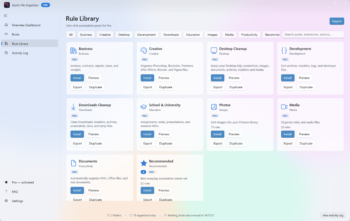Click the Overview Dashboard home icon
Viewport: 350px width, 221px height.
tap(6, 25)
